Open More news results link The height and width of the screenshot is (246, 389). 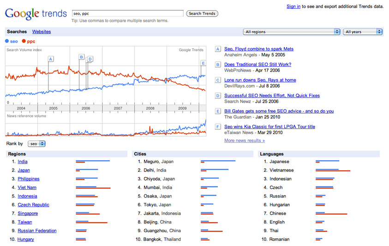pos(245,141)
